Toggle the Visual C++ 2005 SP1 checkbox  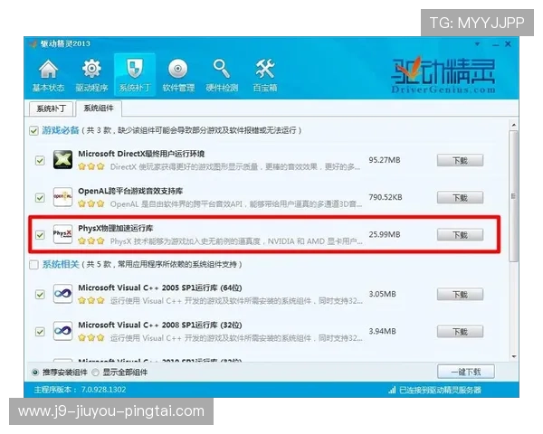(x=40, y=295)
